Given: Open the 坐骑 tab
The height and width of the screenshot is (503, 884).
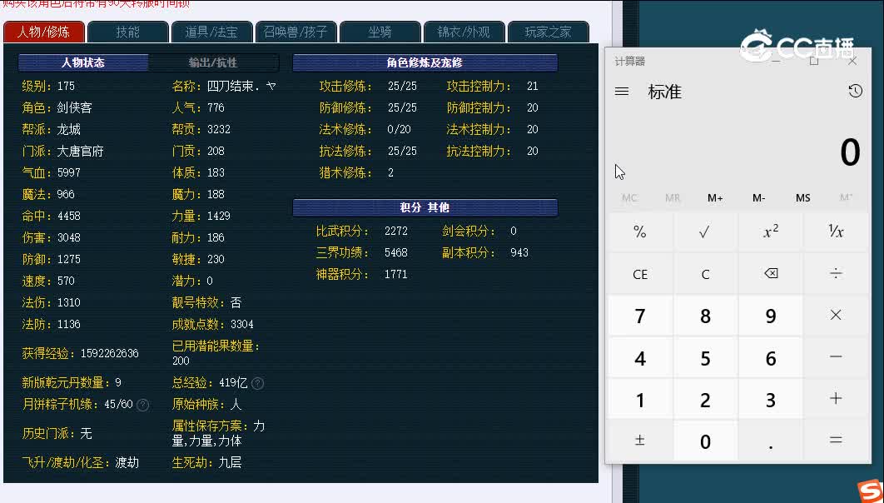Looking at the screenshot, I should click(380, 32).
